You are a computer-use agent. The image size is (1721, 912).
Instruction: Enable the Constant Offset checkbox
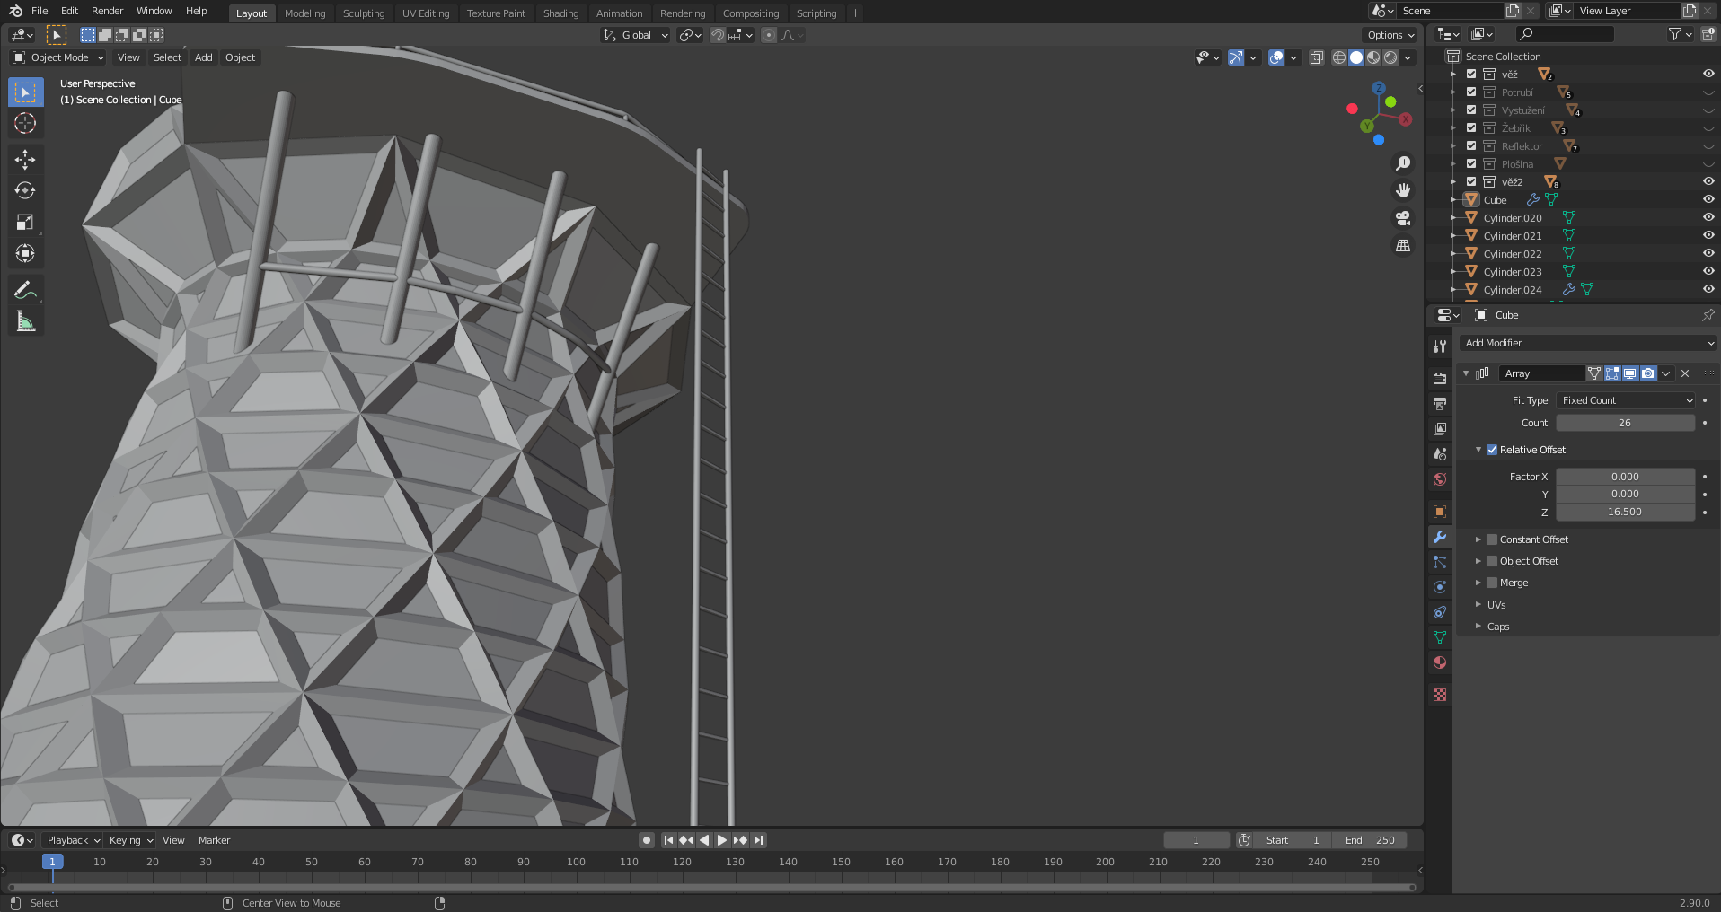tap(1492, 539)
